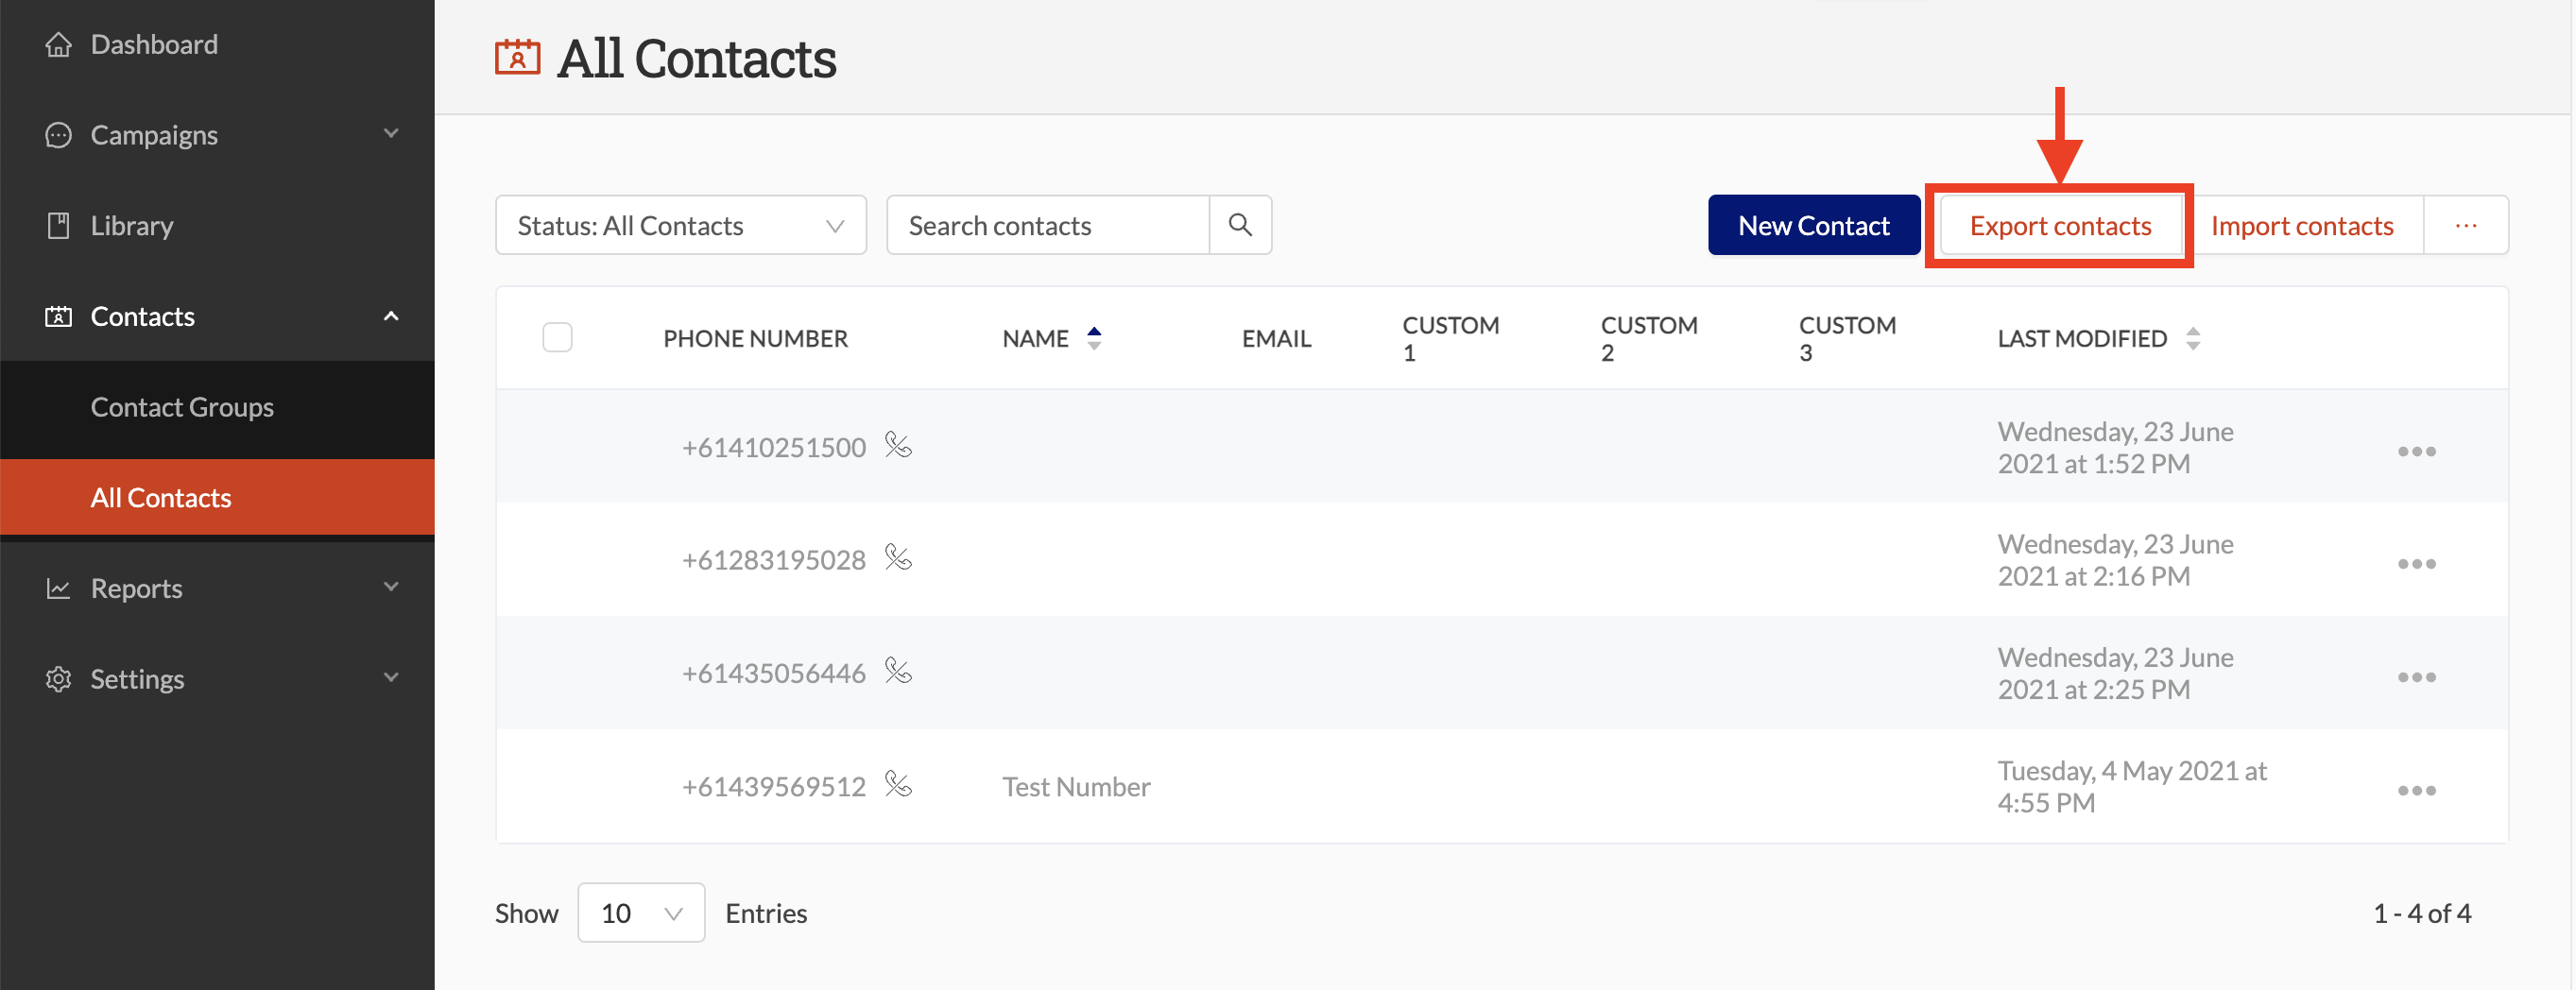Screen dimensions: 2576x990
Task: Click date 'Wednesday, 23 June 2021 at 1:52 PM'
Action: pyautogui.click(x=2115, y=447)
